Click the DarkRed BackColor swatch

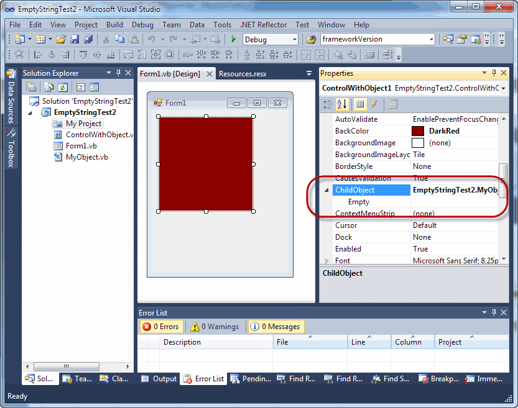point(418,131)
